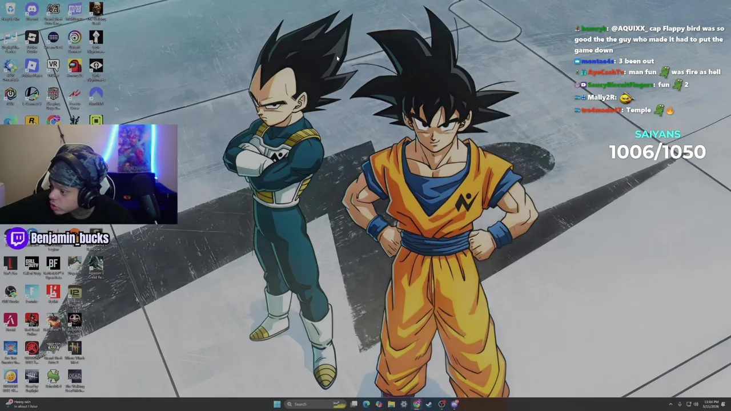The image size is (731, 411).
Task: Click the SAIYANS 1006/1050 goal counter
Action: click(657, 146)
